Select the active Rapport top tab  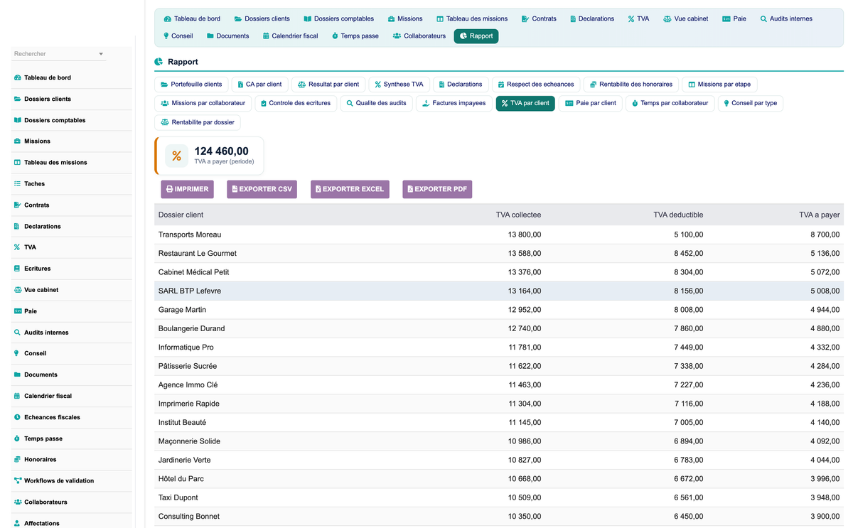click(476, 36)
